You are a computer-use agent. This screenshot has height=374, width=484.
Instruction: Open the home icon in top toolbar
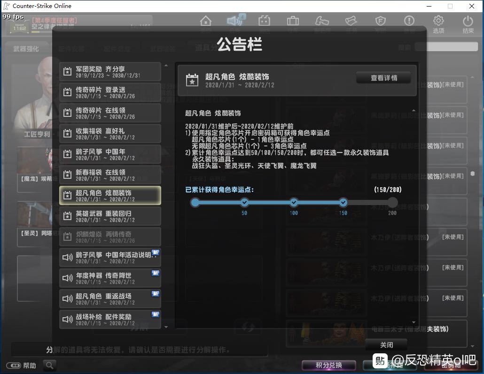[x=205, y=21]
